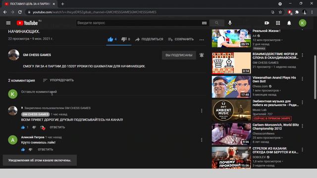Screen dimensions: 317x178
Task: Open Carlsen-Morozevich World Blitz Championship 2012 title
Action: (276, 127)
